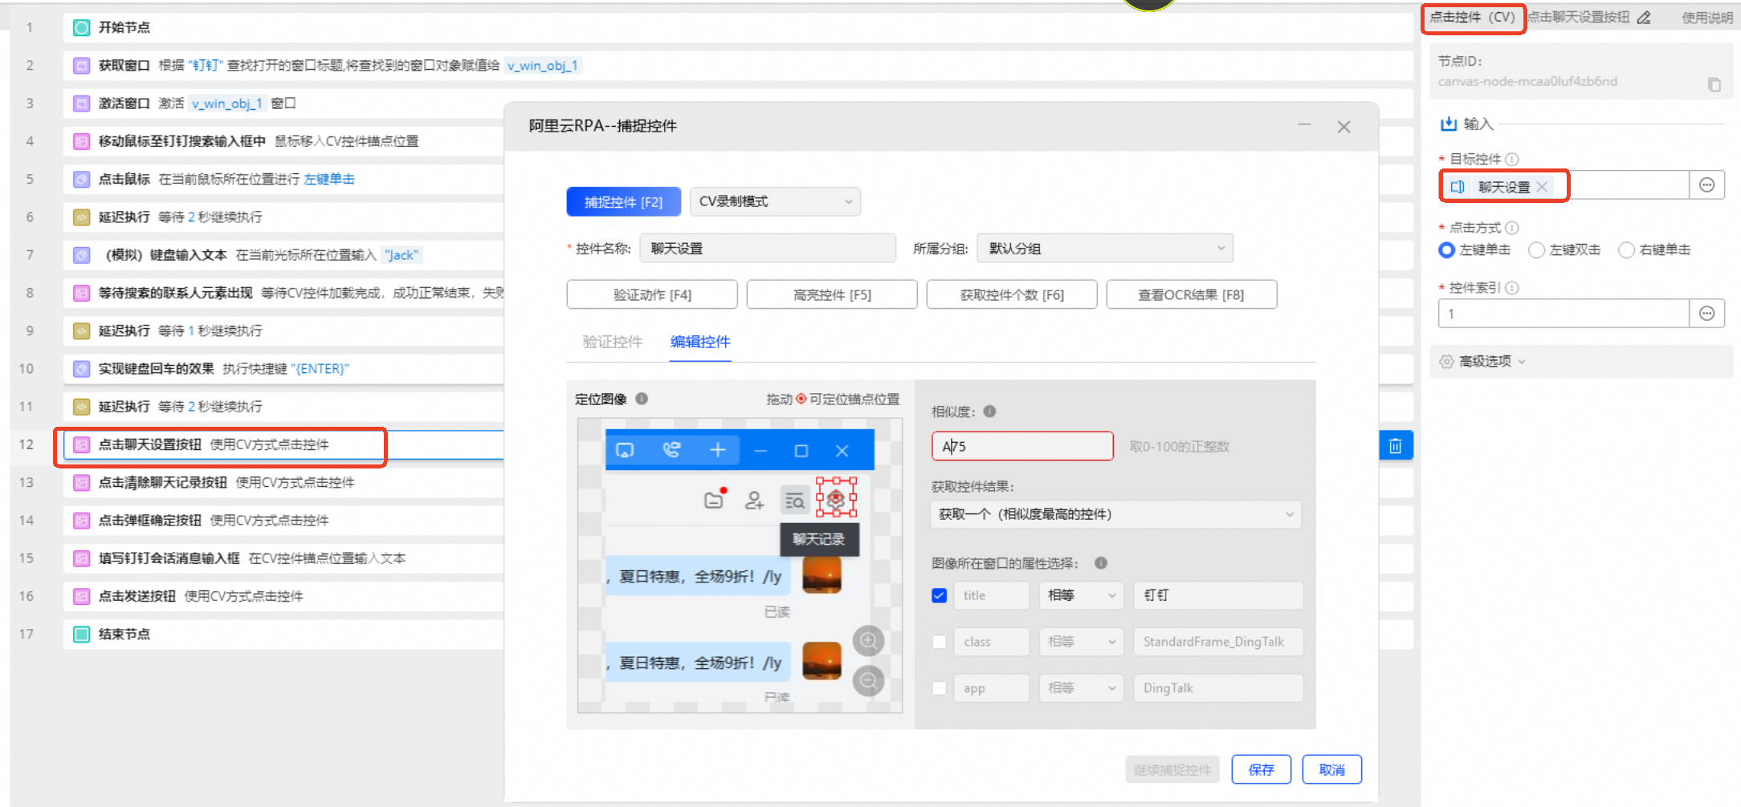This screenshot has height=807, width=1741.
Task: Click the 等待搜索的联系人元素出现 step icon
Action: (81, 293)
